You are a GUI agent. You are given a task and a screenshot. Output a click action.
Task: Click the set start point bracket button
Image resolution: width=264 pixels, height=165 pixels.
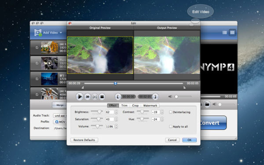point(118,97)
